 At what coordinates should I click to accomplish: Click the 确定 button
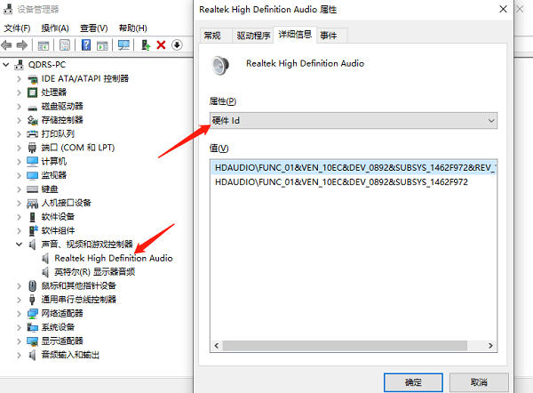coord(413,382)
